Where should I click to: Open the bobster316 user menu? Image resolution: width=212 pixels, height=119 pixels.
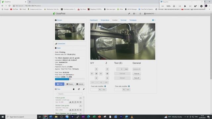click(x=150, y=14)
